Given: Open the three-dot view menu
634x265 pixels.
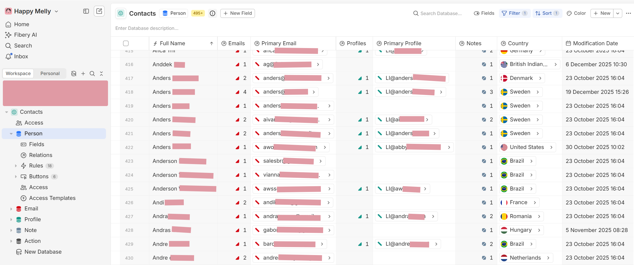Looking at the screenshot, I should (629, 13).
